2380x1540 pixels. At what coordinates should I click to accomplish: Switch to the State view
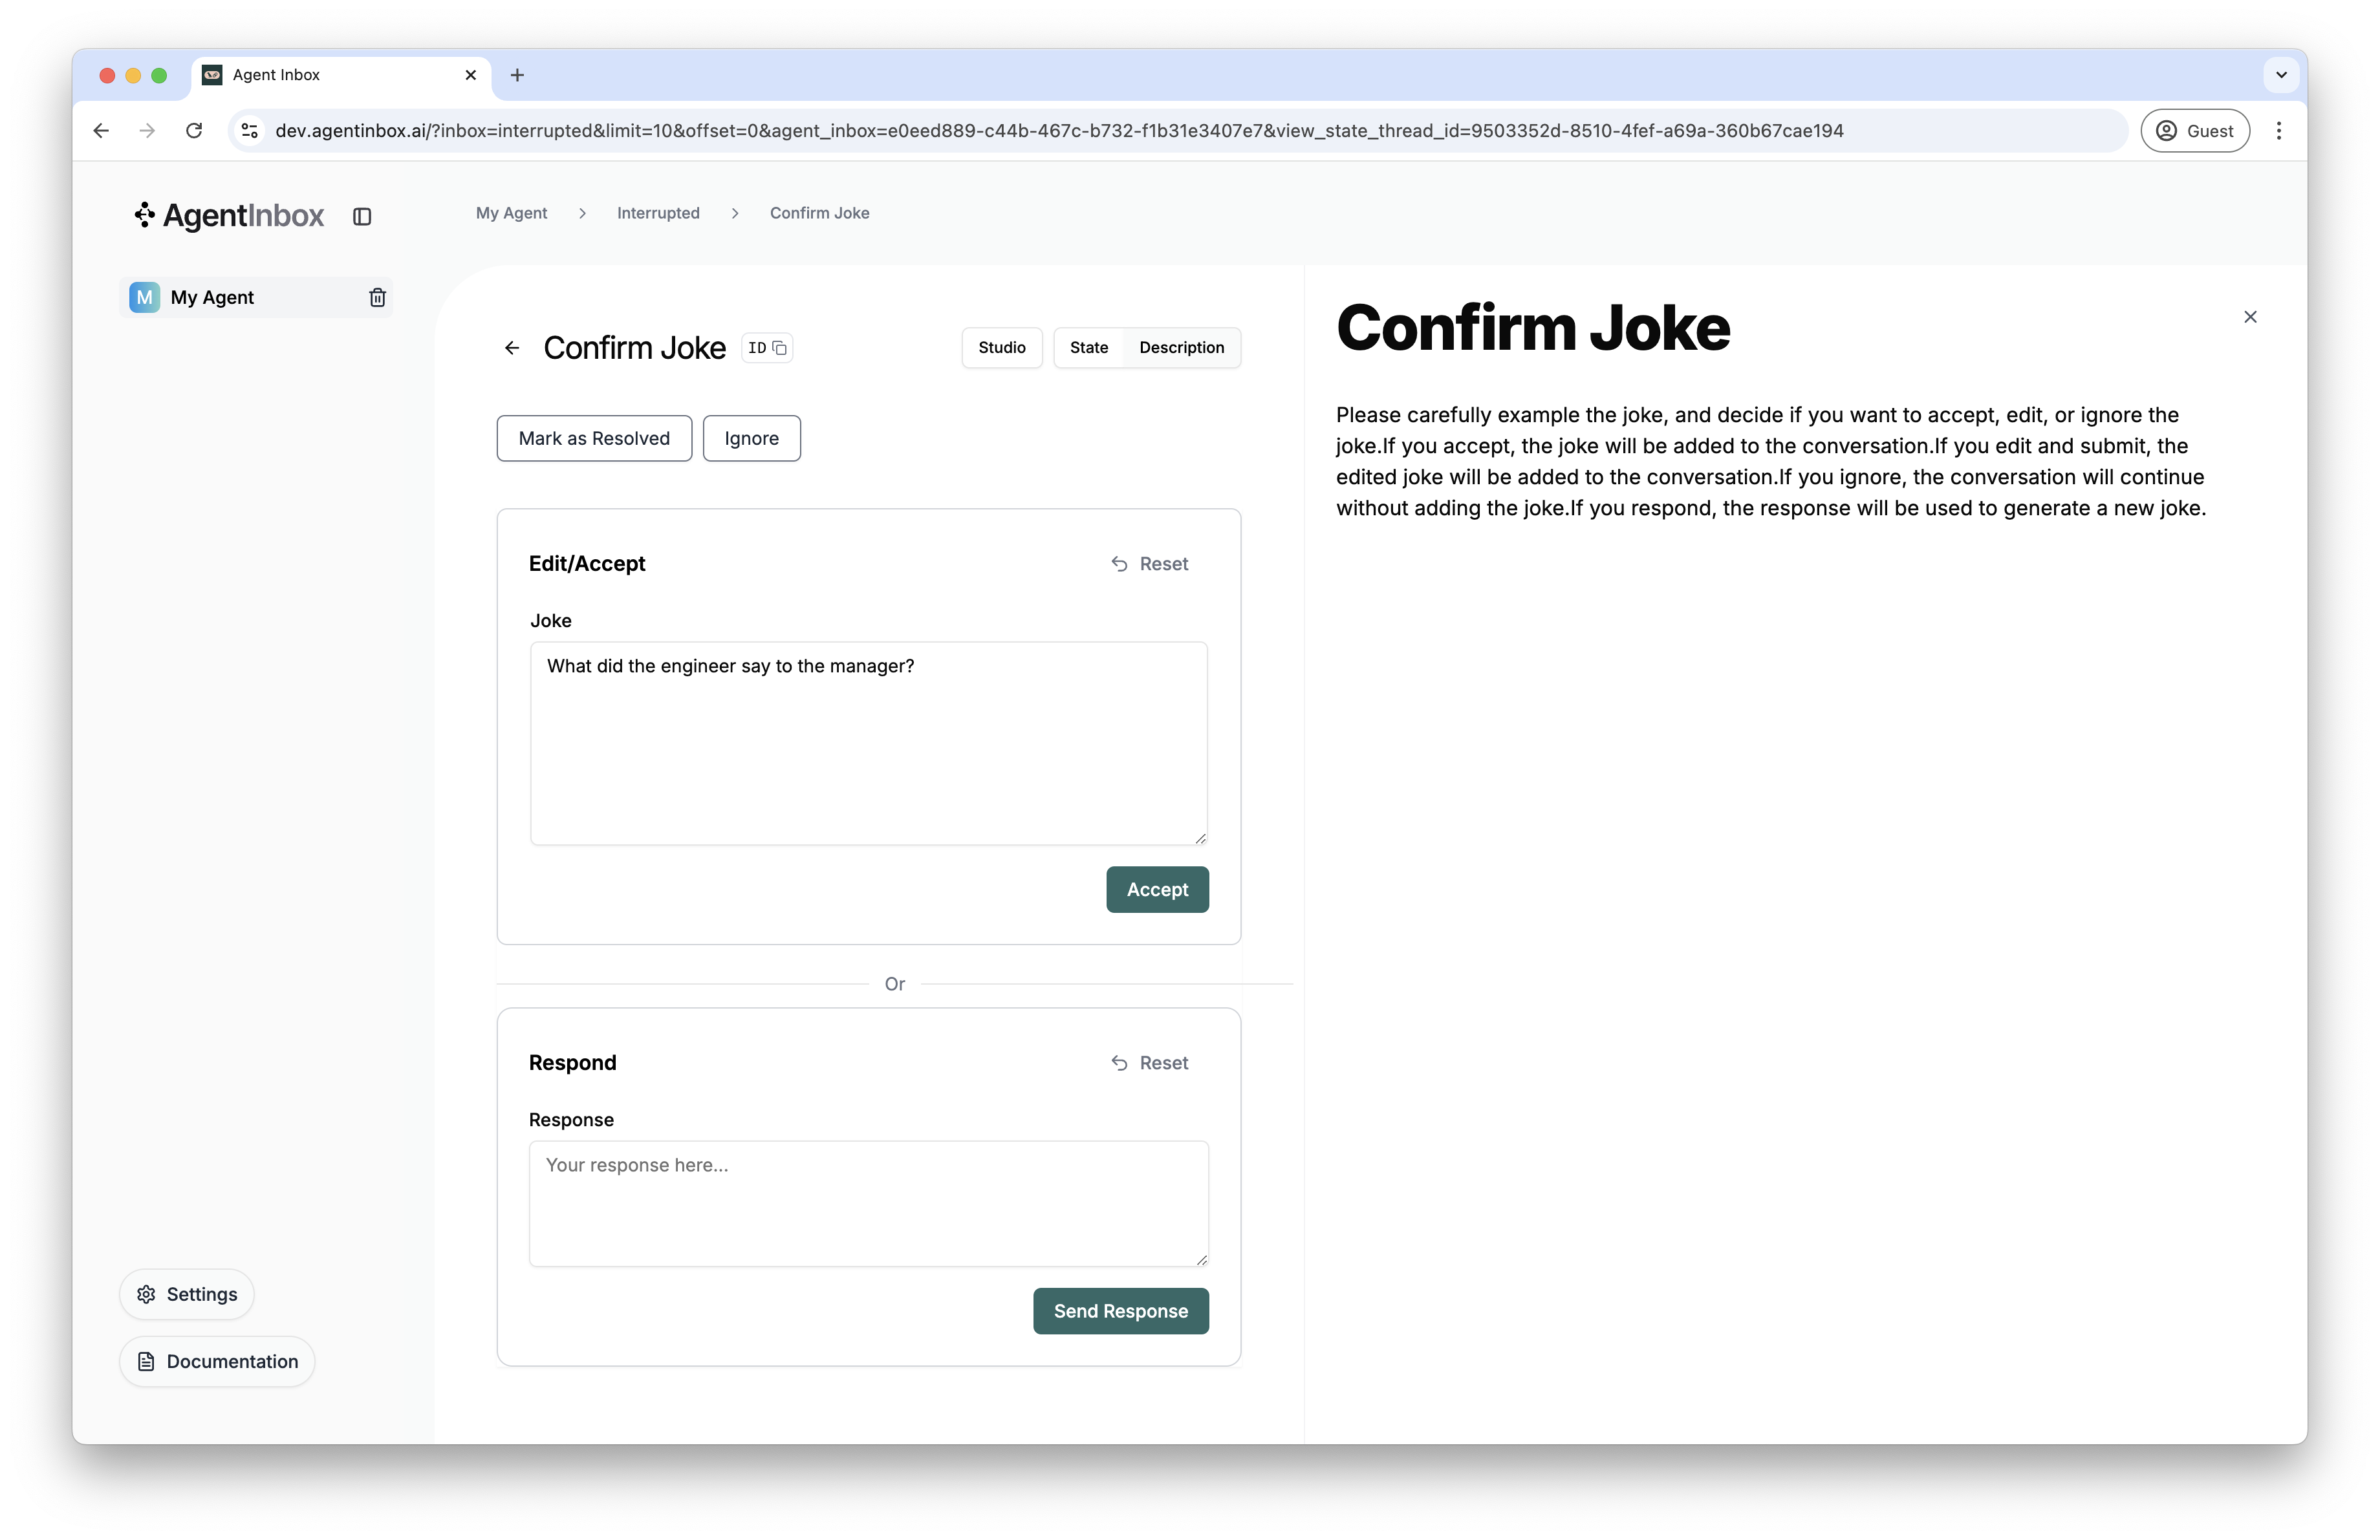click(x=1088, y=348)
